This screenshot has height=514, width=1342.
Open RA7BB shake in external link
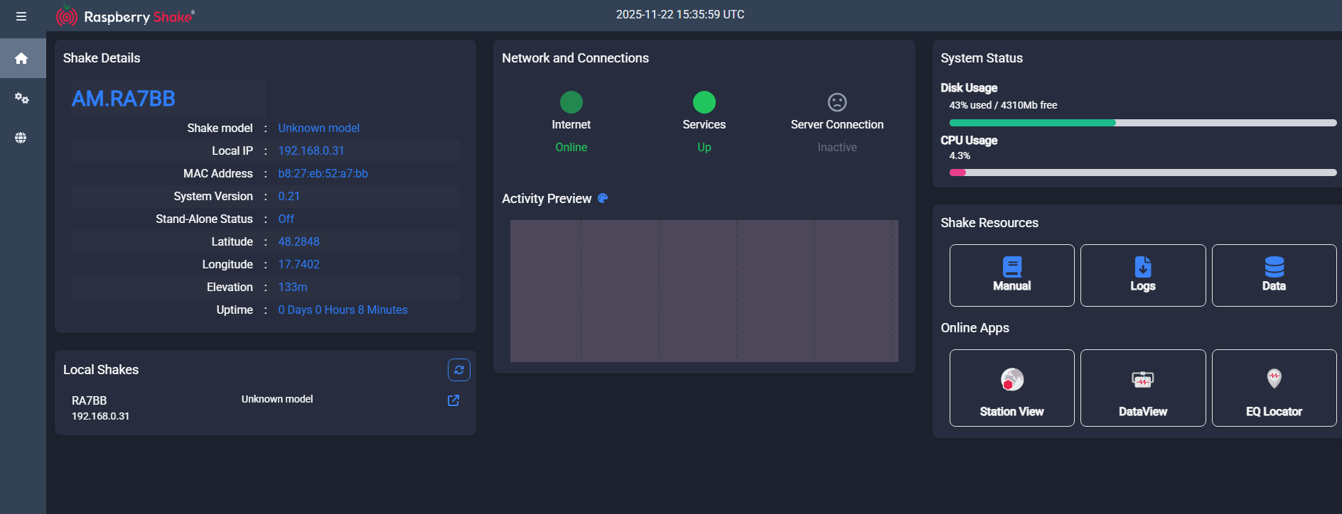[453, 400]
